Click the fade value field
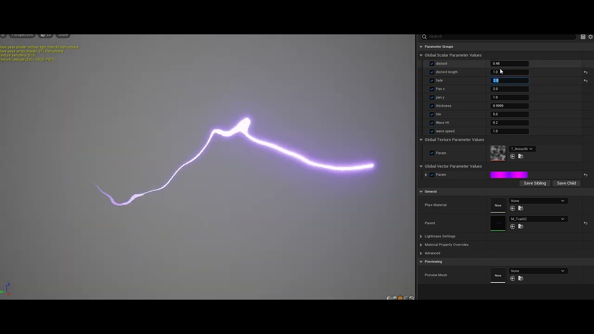Image resolution: width=594 pixels, height=334 pixels. click(x=510, y=80)
